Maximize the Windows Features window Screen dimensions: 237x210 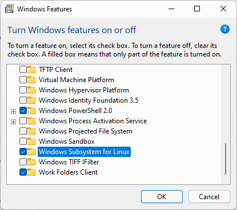pyautogui.click(x=197, y=9)
